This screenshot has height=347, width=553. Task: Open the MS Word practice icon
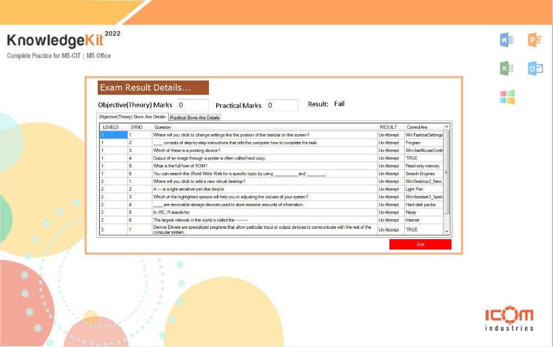tap(507, 40)
